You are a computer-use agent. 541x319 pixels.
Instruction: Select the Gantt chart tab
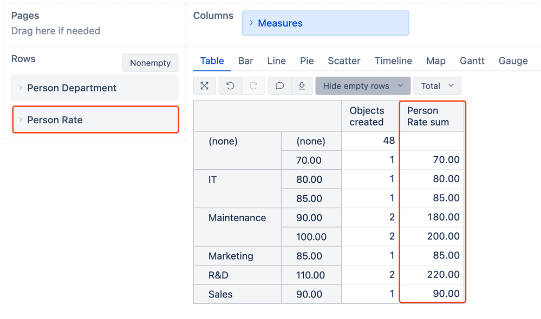click(x=472, y=61)
